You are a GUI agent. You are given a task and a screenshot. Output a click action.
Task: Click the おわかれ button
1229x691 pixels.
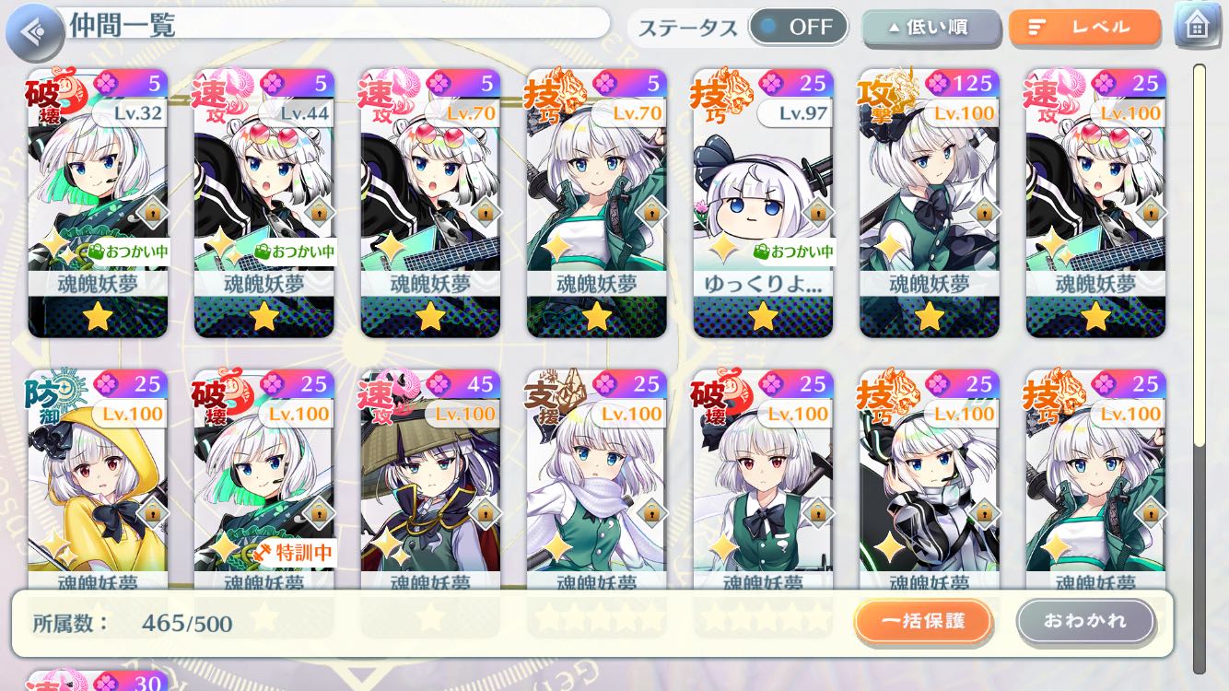pos(1085,621)
